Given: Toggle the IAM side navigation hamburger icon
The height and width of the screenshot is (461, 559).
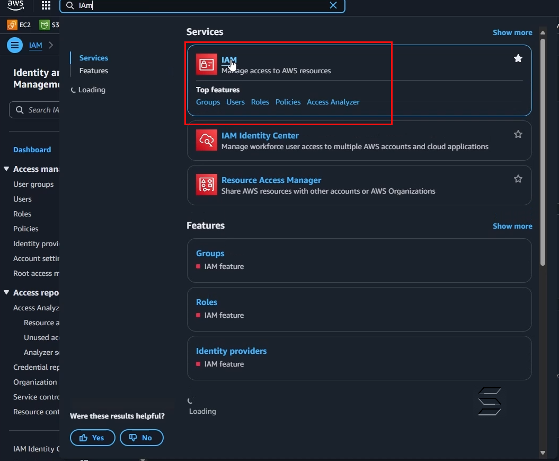Looking at the screenshot, I should (15, 45).
